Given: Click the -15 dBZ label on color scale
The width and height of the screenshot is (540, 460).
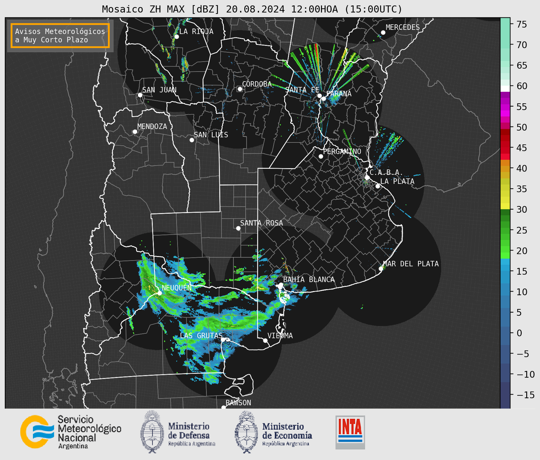Looking at the screenshot, I should coord(525,395).
